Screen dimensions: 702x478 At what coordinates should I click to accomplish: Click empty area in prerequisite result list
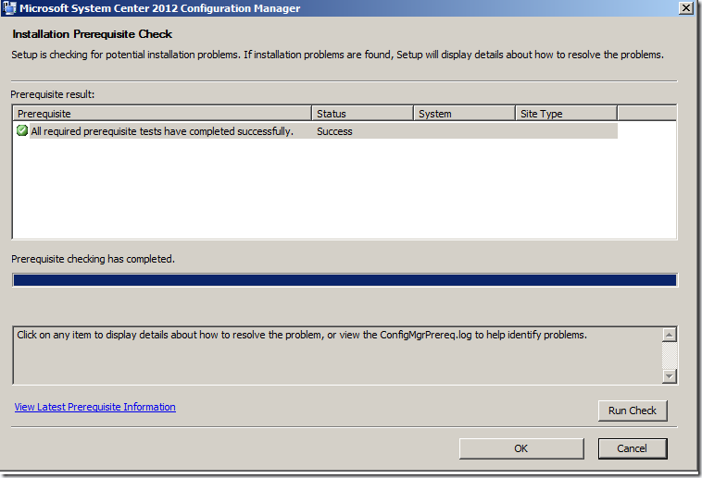coord(343,194)
